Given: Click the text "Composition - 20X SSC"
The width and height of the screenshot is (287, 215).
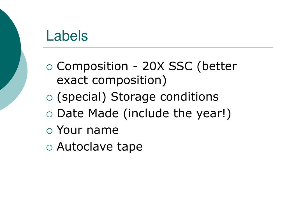Looking at the screenshot, I should click(x=125, y=66).
